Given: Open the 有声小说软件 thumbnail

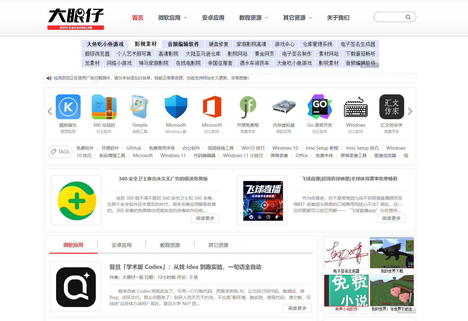Looking at the screenshot, I should [346, 291].
